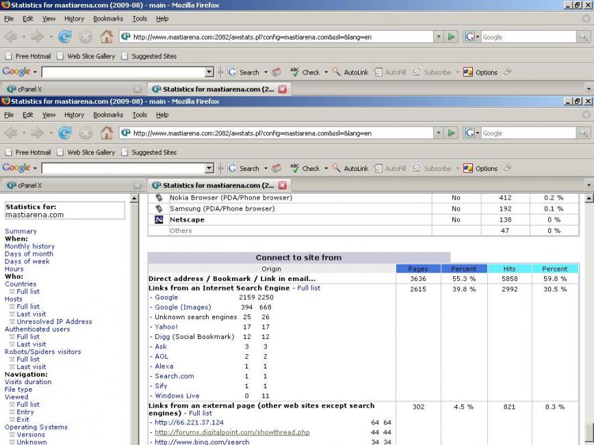This screenshot has height=445, width=594.
Task: Click the blue Pages column header
Action: click(418, 269)
